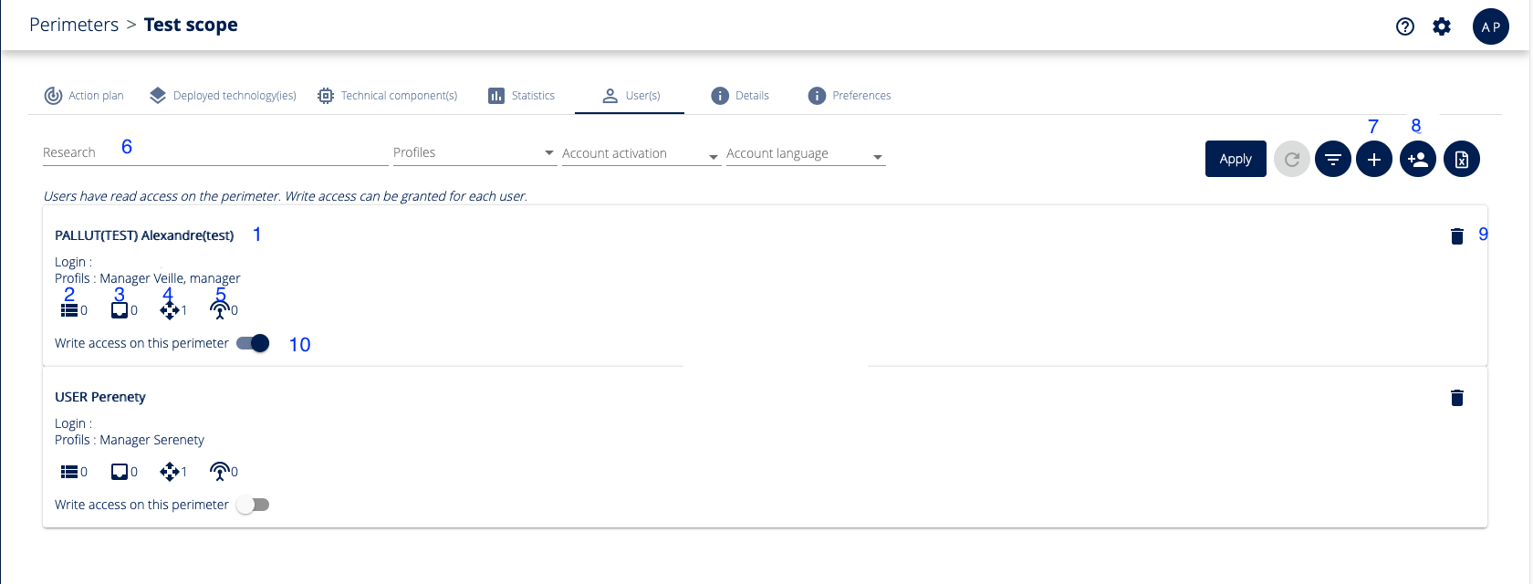
Task: Open the Account language dropdown
Action: click(805, 154)
